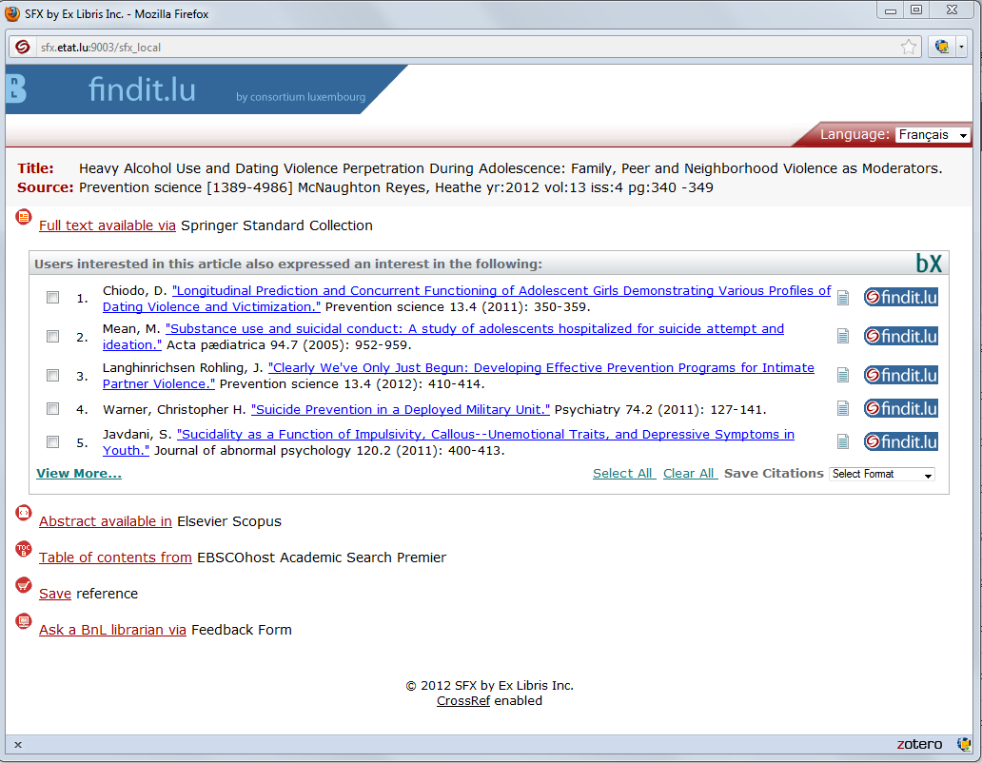Open Sucidality as a Function of Impulsivity link
This screenshot has width=982, height=763.
448,441
